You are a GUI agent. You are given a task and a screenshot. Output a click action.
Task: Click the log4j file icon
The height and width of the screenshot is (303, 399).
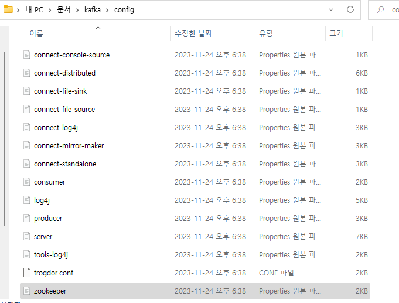[x=27, y=200]
